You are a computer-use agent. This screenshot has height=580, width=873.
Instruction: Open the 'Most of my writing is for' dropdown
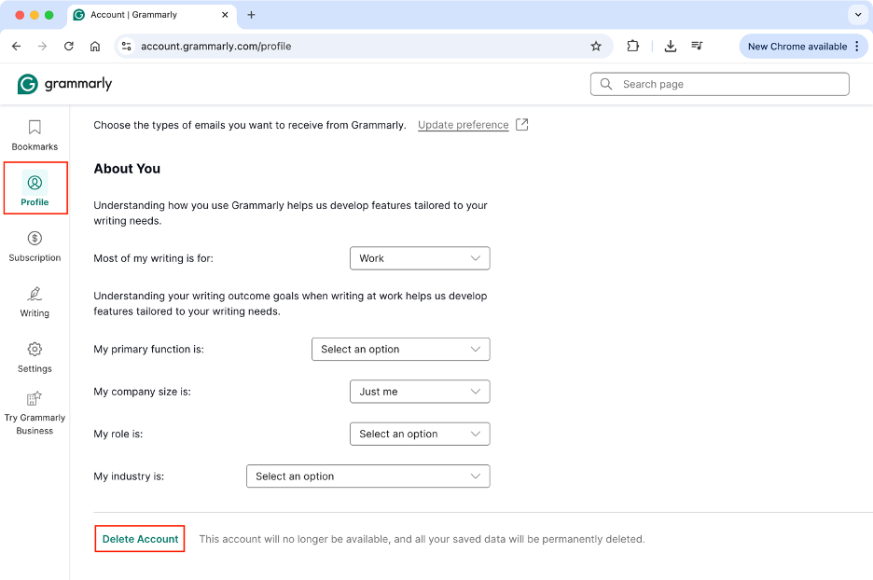420,258
